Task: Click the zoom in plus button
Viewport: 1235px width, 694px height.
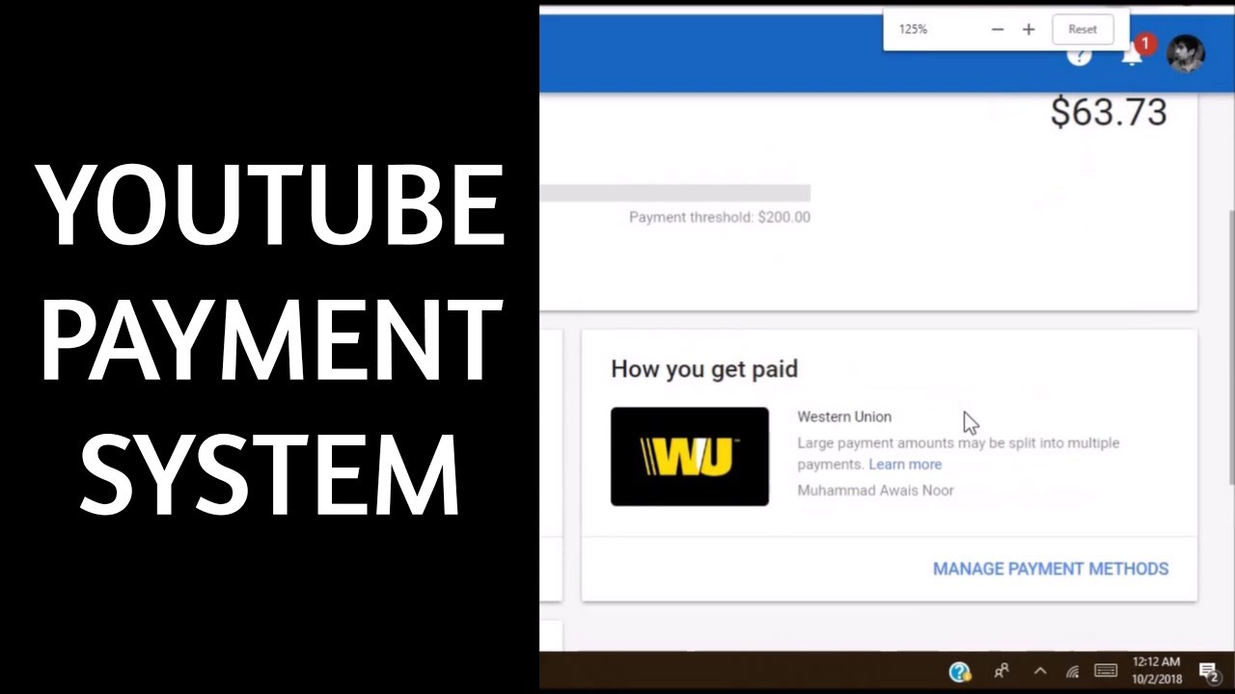Action: point(1029,29)
